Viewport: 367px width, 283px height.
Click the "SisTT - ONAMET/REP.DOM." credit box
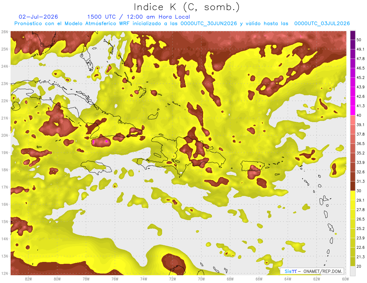(x=312, y=271)
